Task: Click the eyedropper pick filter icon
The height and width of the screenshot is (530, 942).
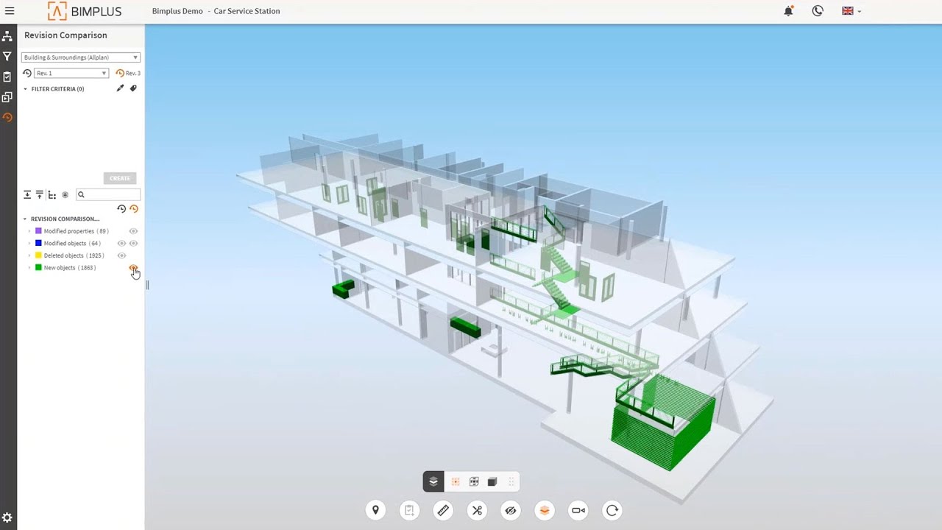Action: (x=121, y=88)
